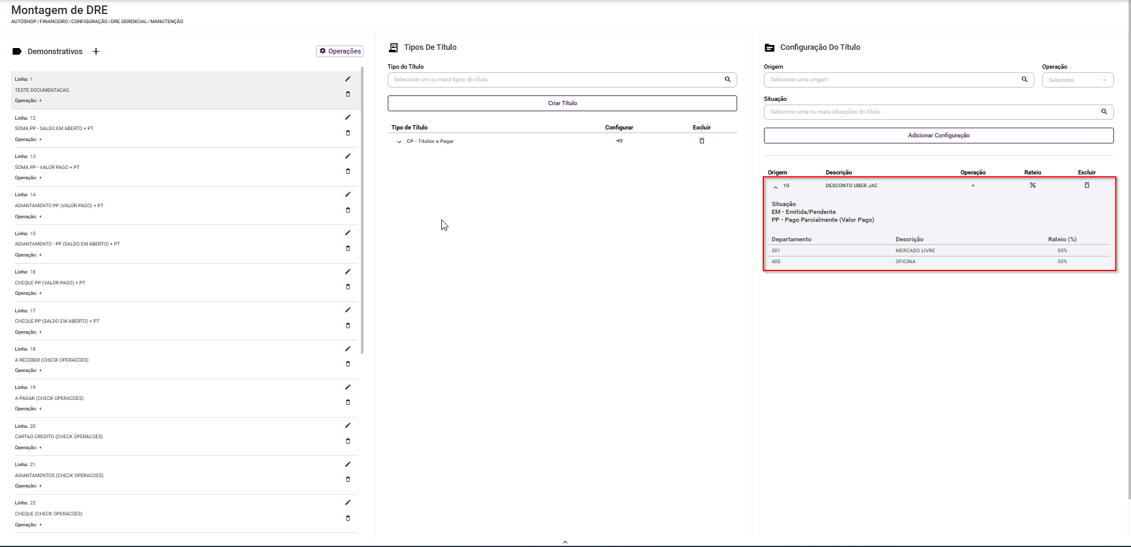Click the Origem search field
The width and height of the screenshot is (1131, 547).
pyautogui.click(x=899, y=80)
